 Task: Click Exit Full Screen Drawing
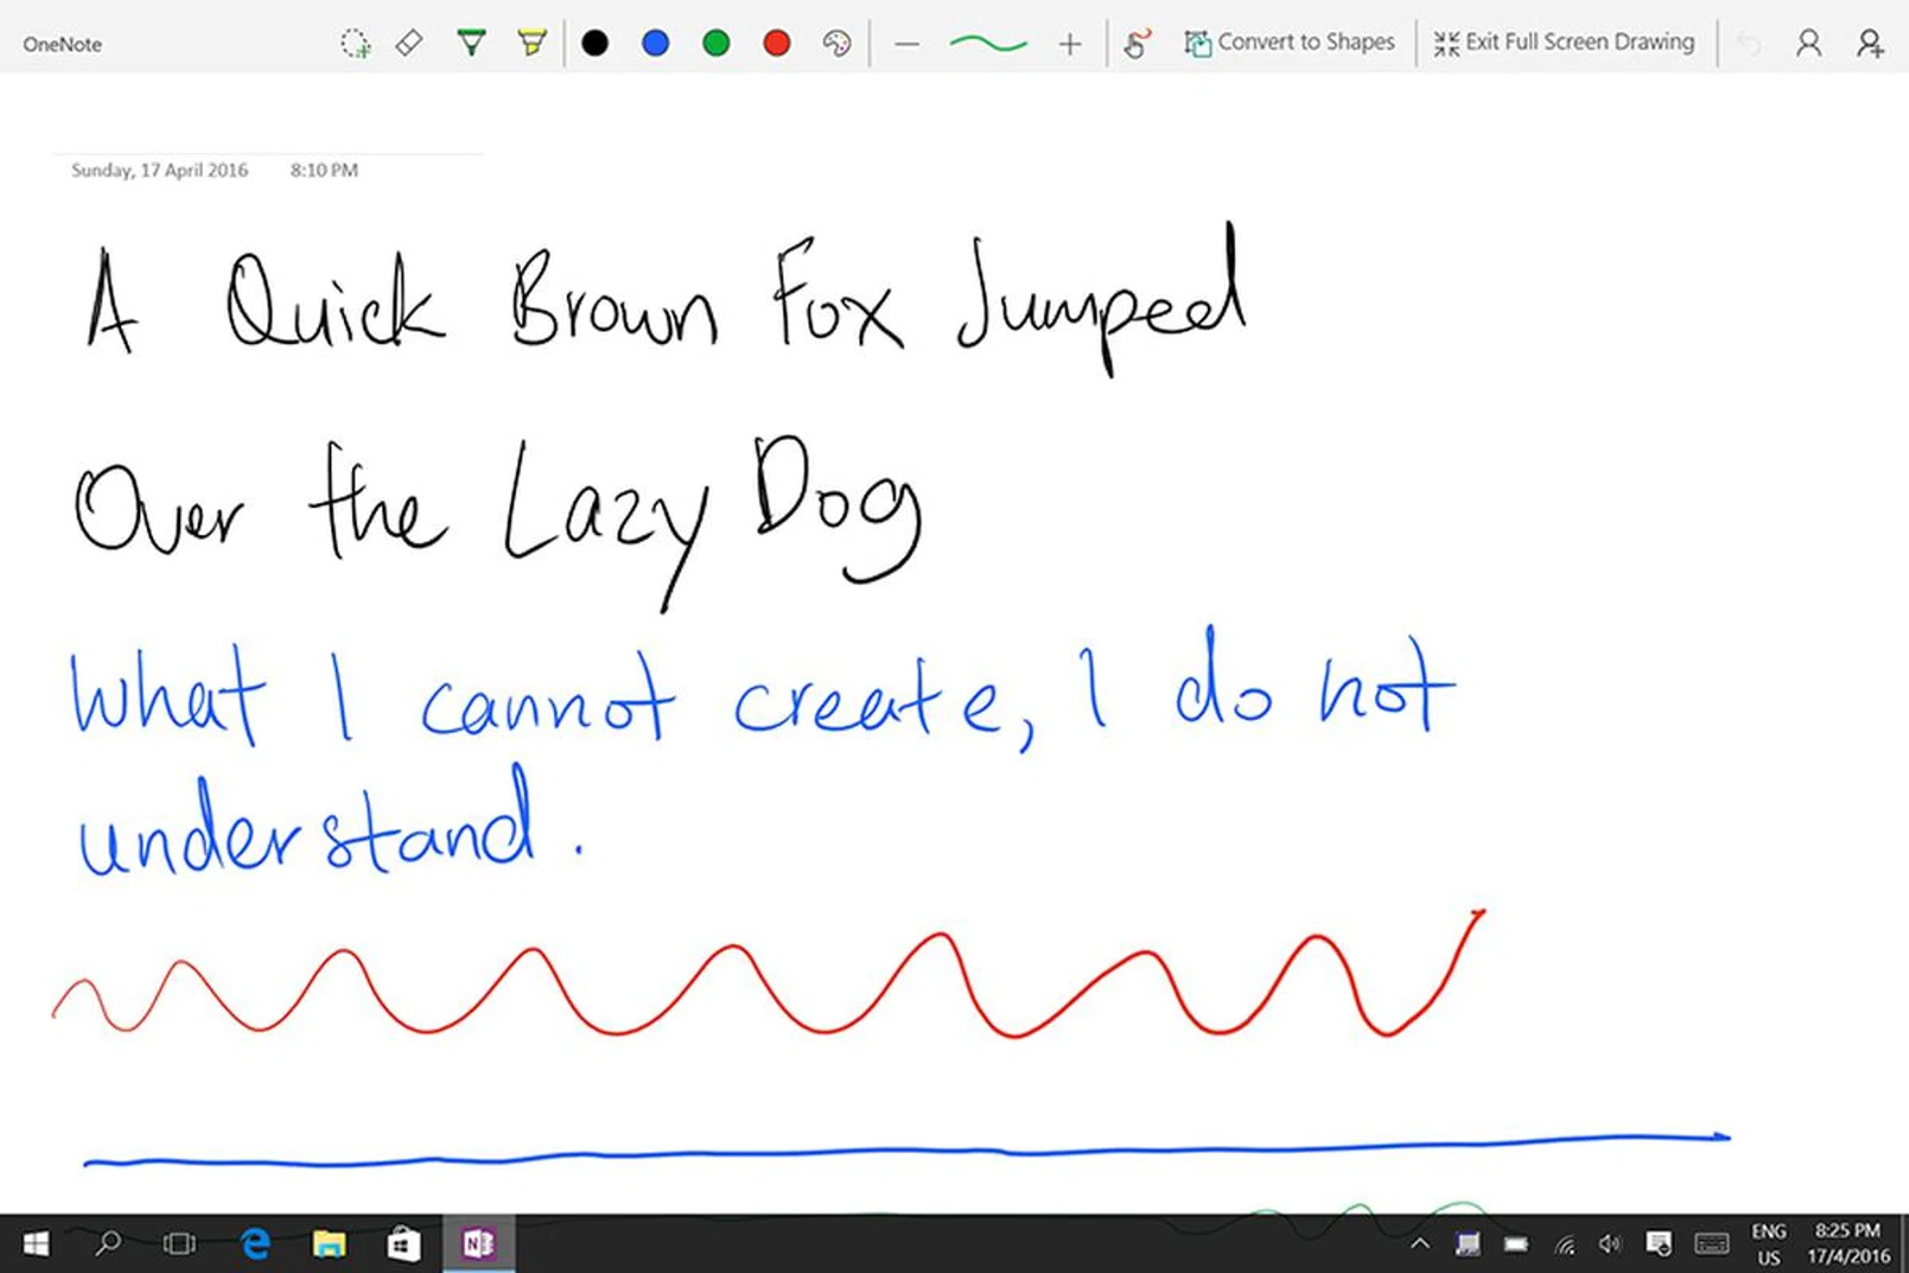pyautogui.click(x=1564, y=43)
